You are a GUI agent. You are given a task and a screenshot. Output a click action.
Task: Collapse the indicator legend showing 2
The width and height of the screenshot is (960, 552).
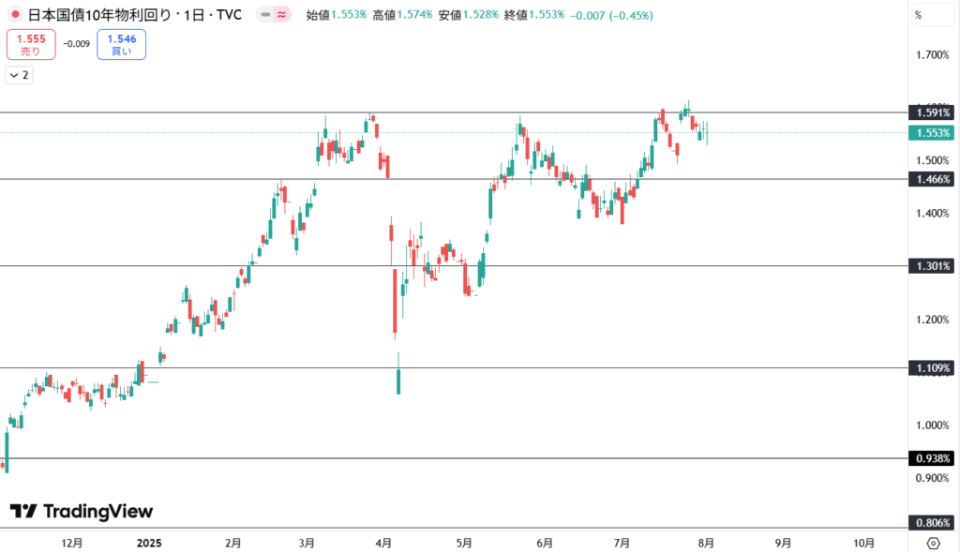point(19,75)
